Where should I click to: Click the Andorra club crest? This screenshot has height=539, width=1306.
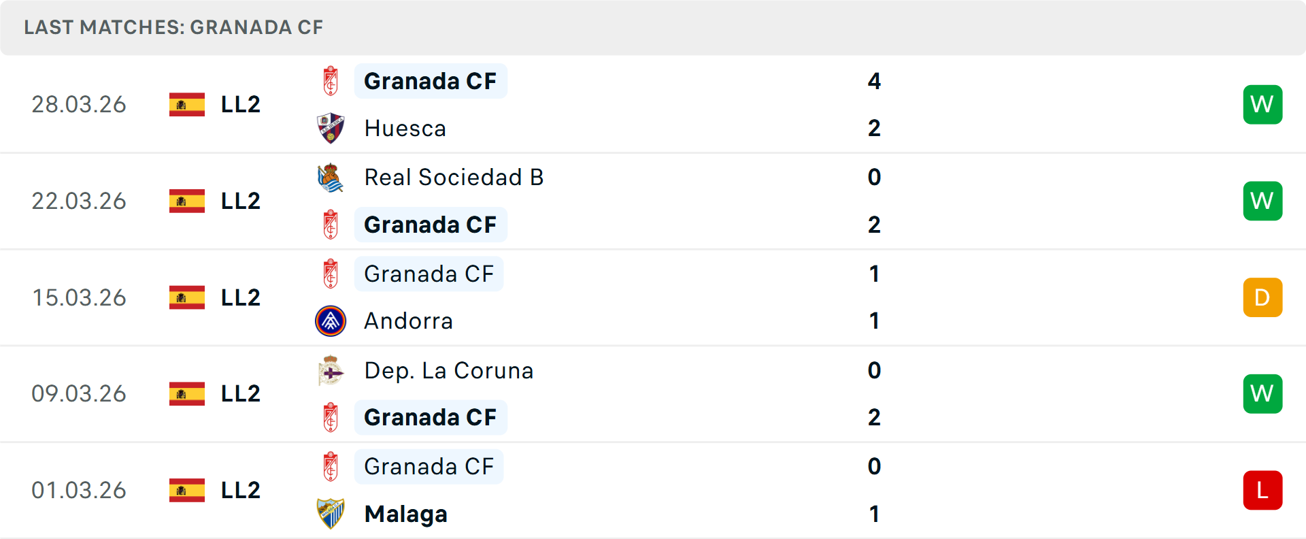pyautogui.click(x=331, y=321)
